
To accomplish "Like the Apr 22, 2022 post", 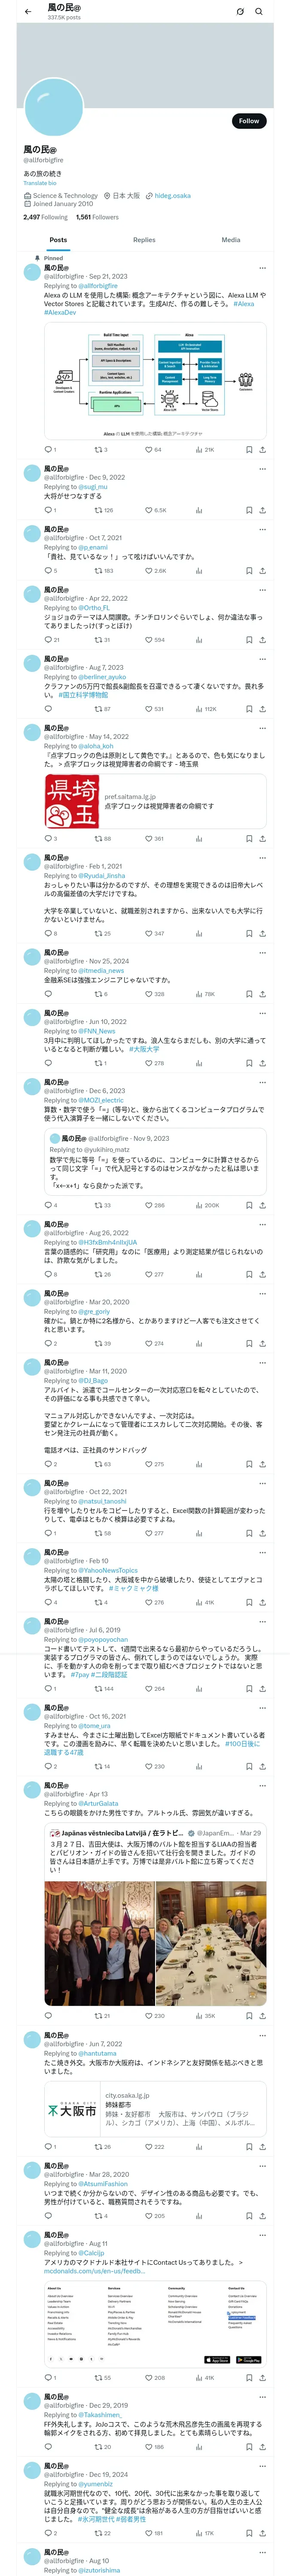I will point(148,640).
